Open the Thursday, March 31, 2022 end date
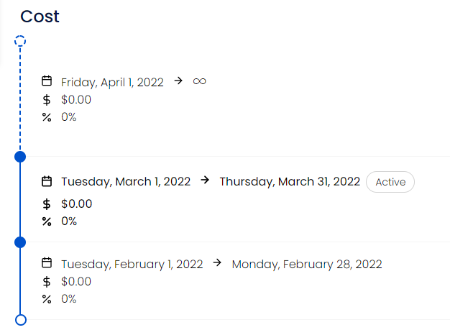This screenshot has height=330, width=450. click(290, 182)
